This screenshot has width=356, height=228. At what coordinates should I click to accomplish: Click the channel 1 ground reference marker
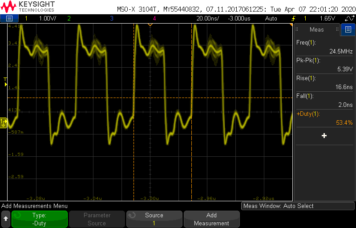(x=4, y=122)
